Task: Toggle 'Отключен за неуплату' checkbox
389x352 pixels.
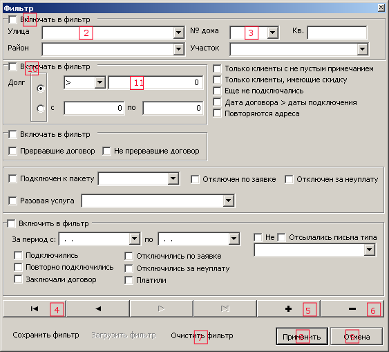Action: tap(289, 179)
